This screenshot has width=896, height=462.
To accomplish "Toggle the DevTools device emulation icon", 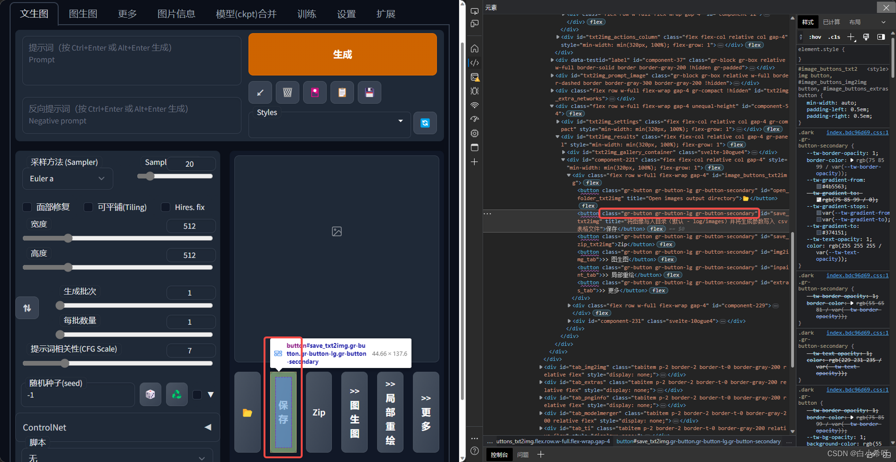I will 475,23.
